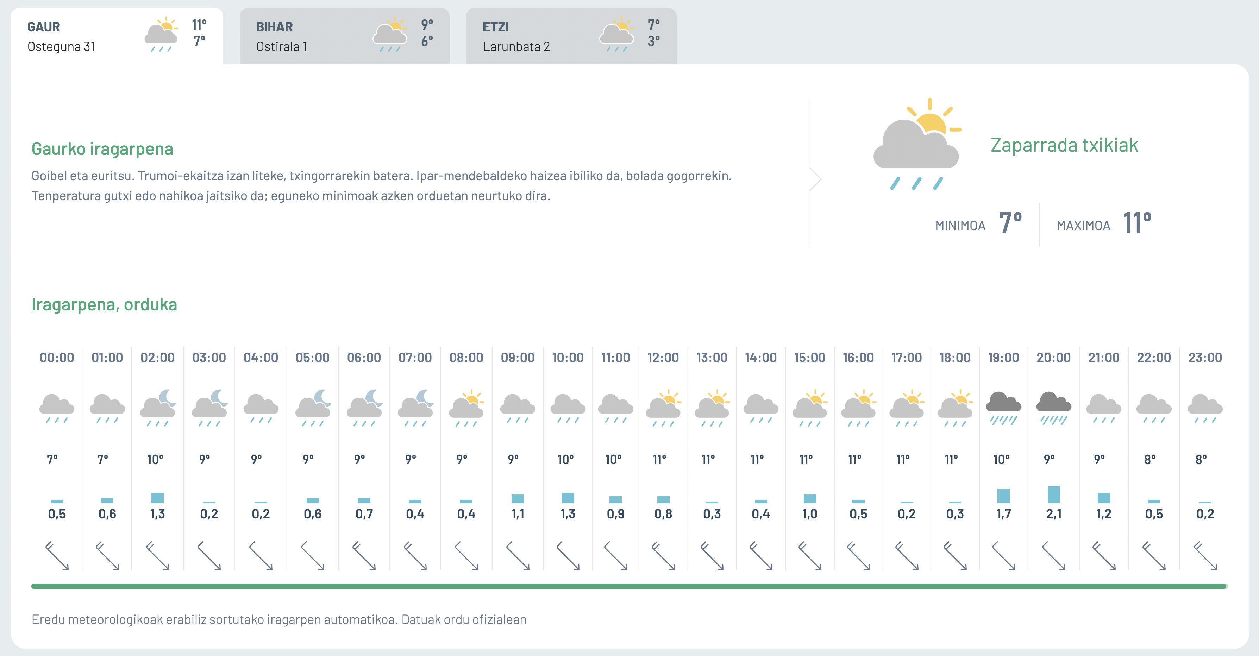Viewport: 1259px width, 656px height.
Task: Click the 0,9 precipitation value at 11:00
Action: click(x=615, y=514)
